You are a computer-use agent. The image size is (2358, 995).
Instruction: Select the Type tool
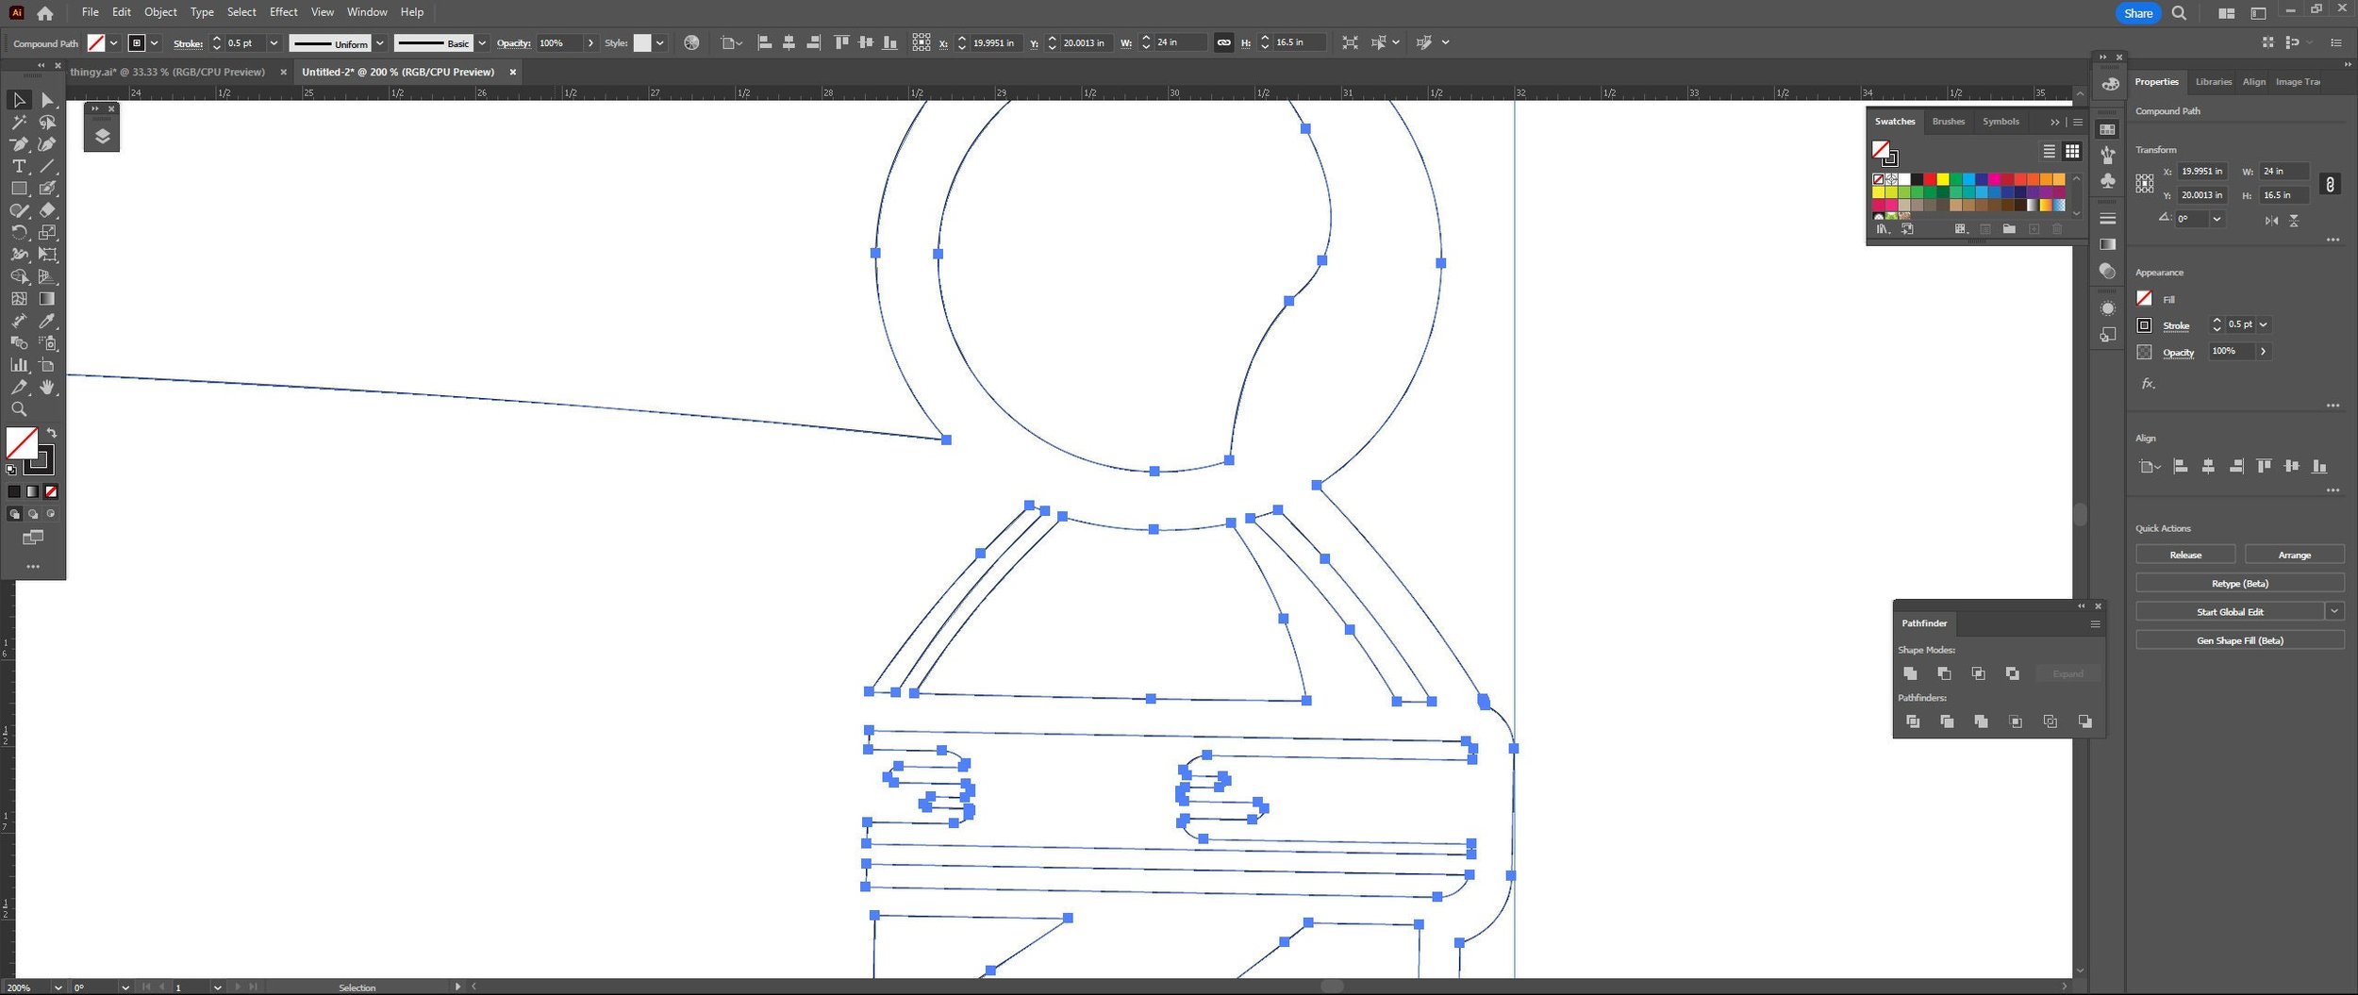(x=19, y=167)
